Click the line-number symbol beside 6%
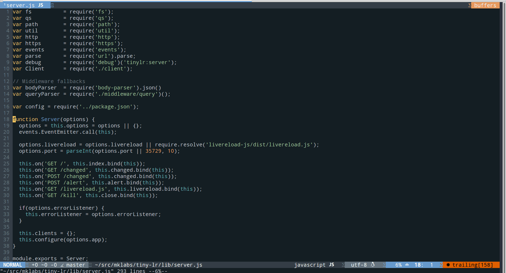 click(407, 265)
